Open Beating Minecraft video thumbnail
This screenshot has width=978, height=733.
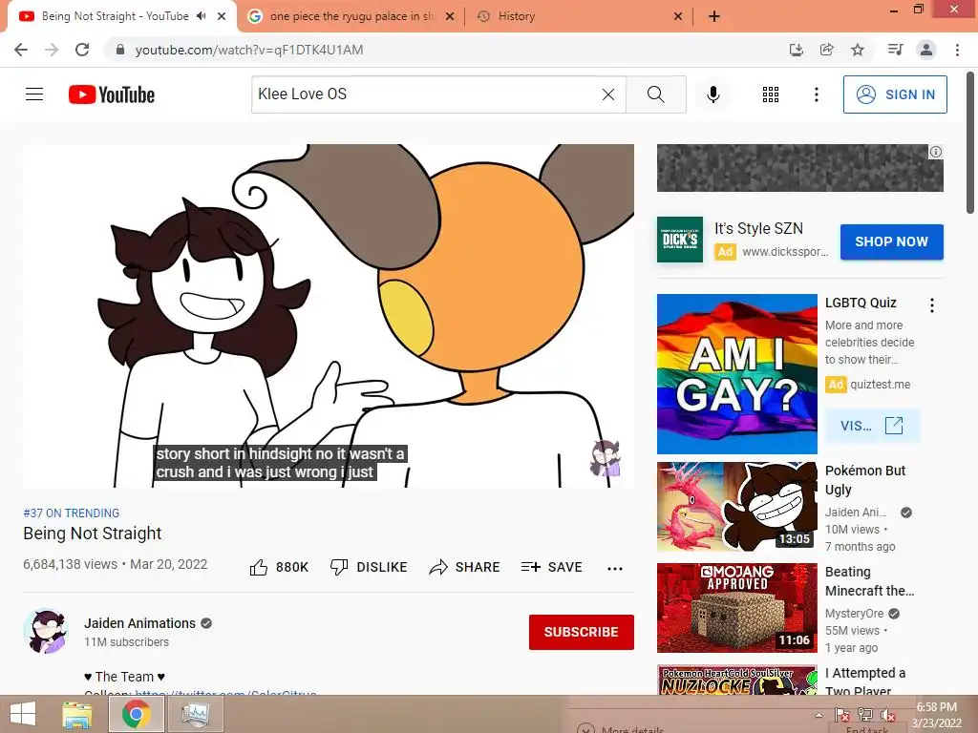click(x=736, y=608)
